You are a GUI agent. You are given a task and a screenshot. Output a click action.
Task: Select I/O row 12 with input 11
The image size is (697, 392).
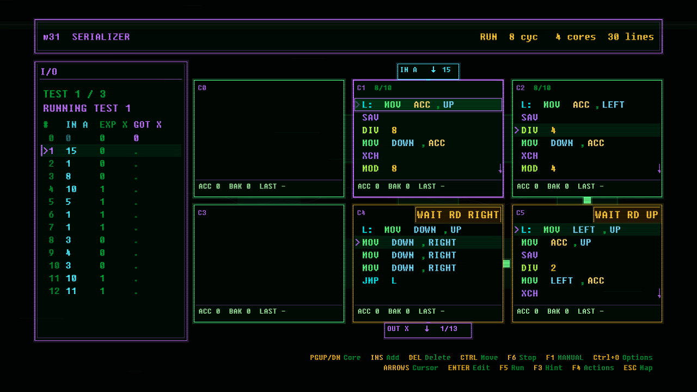(x=111, y=291)
